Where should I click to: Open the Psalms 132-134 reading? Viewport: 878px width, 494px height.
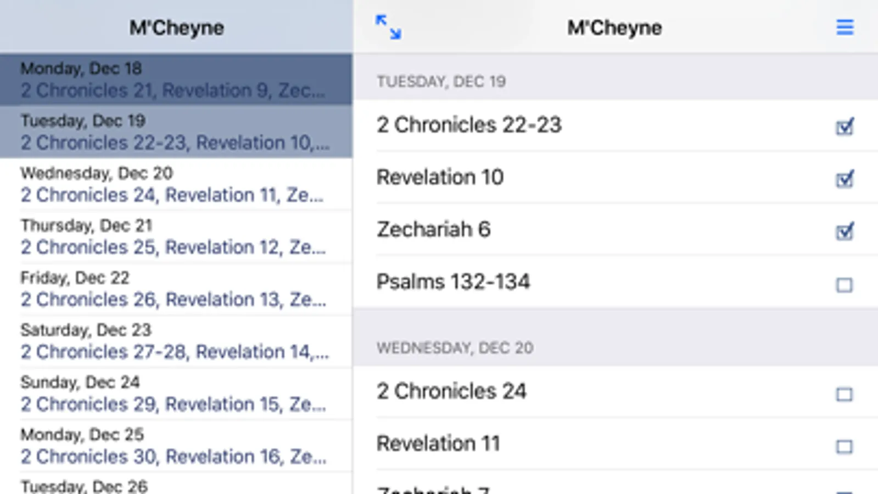tap(454, 282)
